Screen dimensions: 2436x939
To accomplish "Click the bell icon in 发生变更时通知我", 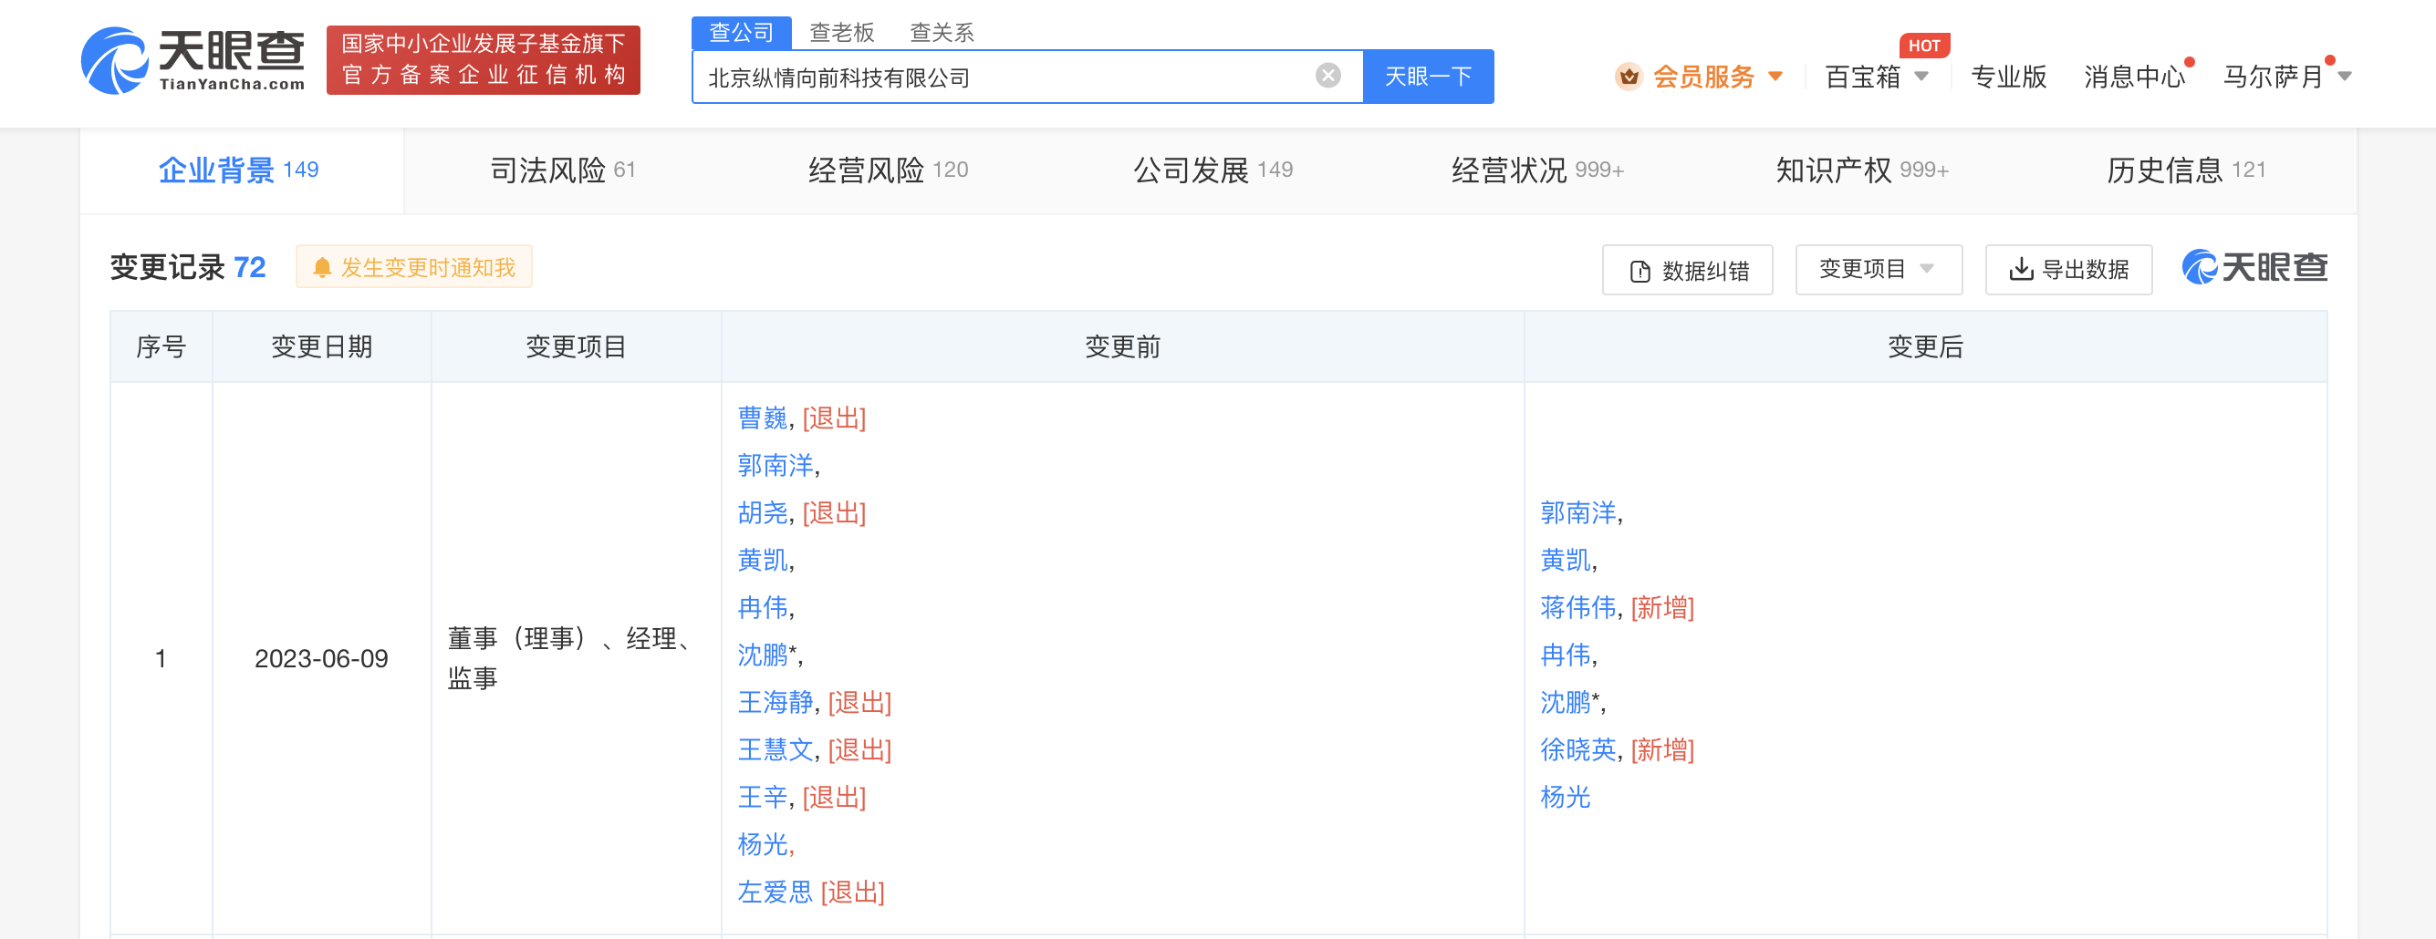I will [321, 268].
